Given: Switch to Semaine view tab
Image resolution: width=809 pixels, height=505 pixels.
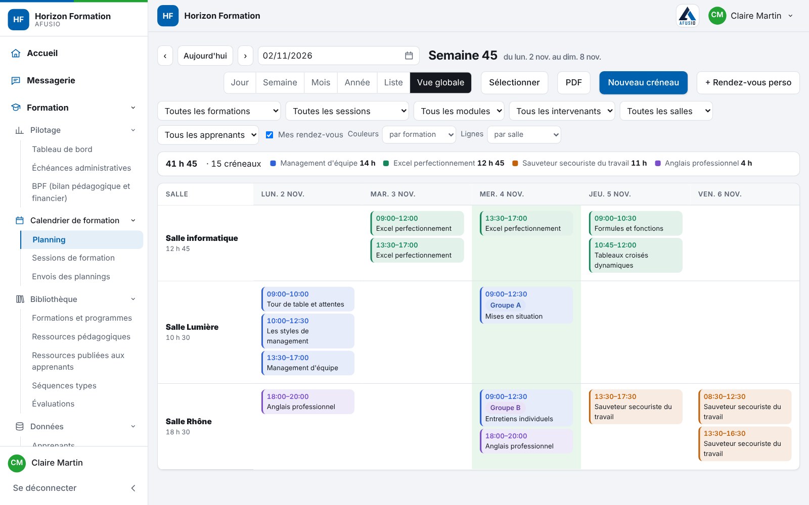Looking at the screenshot, I should (x=280, y=82).
